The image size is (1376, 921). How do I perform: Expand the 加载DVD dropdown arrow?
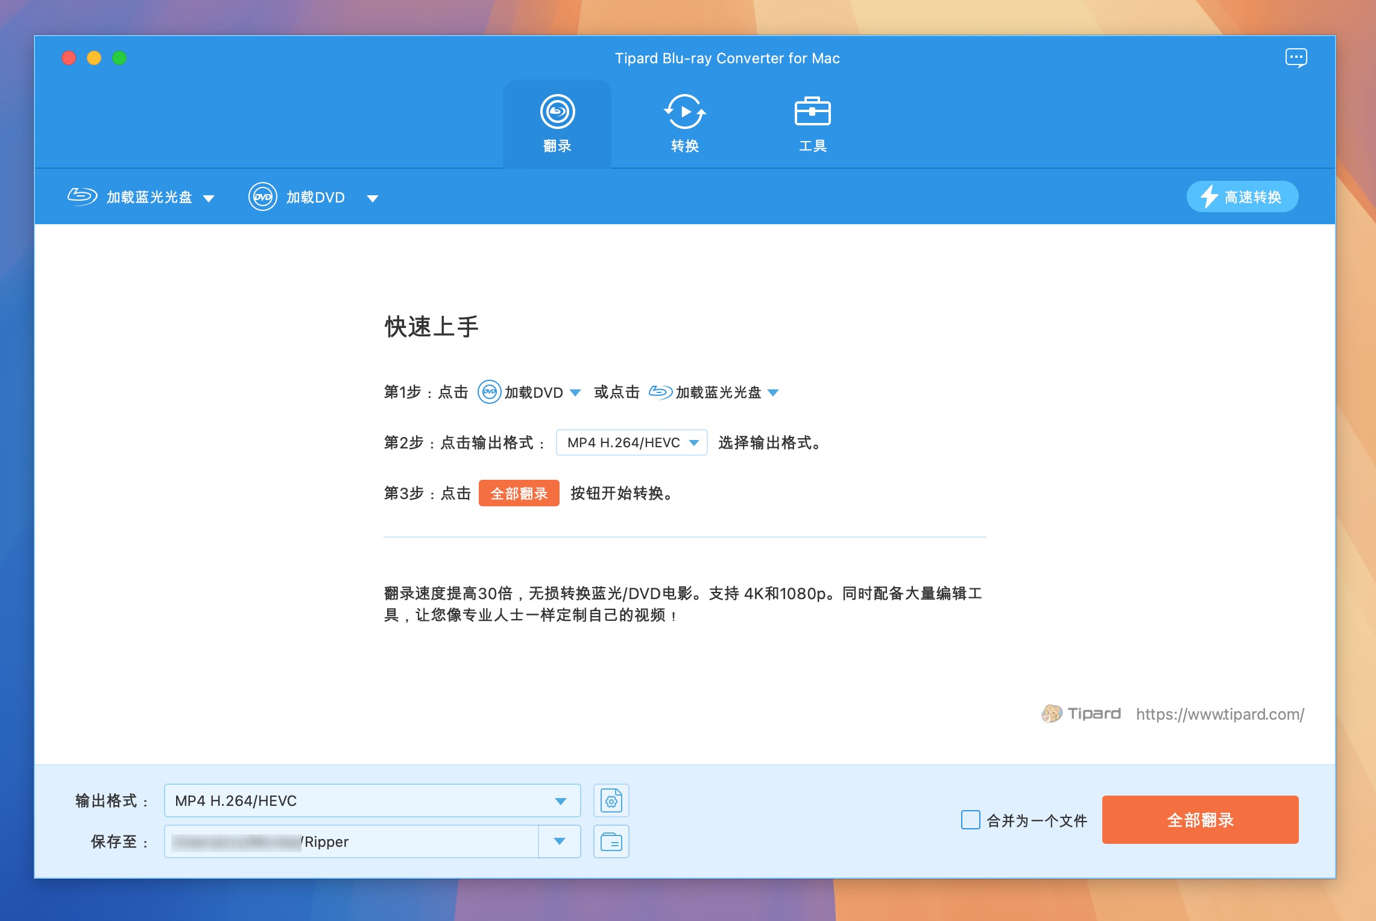click(373, 198)
